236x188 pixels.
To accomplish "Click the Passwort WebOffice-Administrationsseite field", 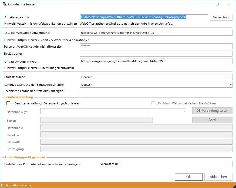I will 156,46.
